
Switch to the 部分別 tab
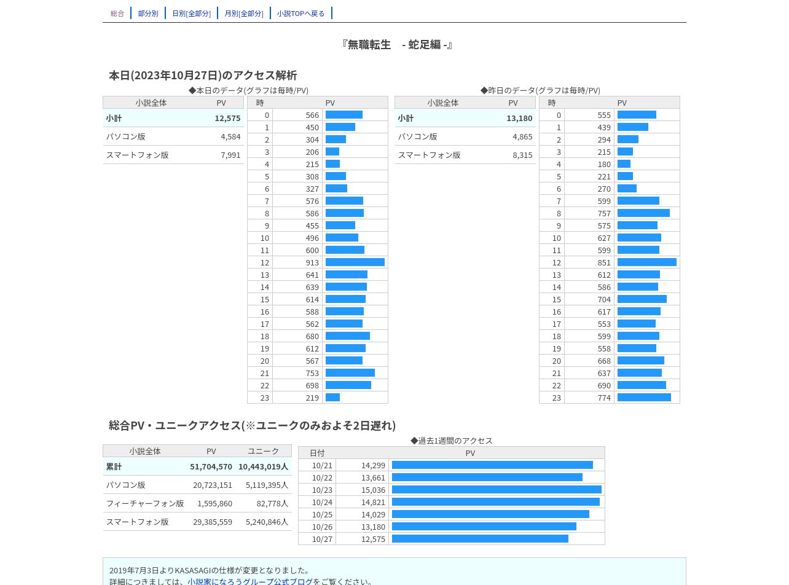(x=148, y=13)
